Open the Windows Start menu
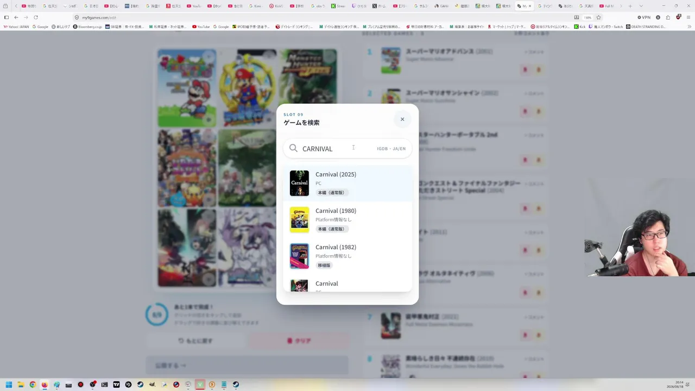This screenshot has height=391, width=695. coord(9,384)
